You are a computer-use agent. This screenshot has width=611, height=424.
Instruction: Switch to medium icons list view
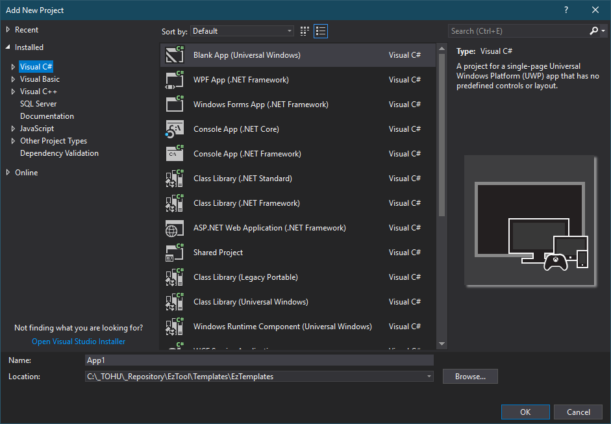click(x=321, y=31)
